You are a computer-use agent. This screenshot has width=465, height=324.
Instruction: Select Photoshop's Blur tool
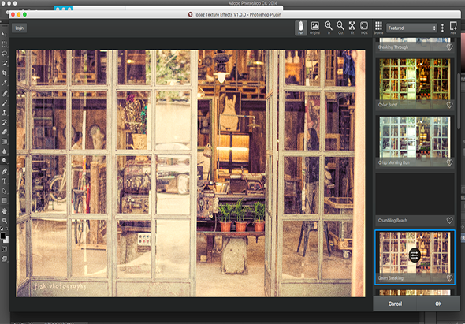(x=5, y=151)
